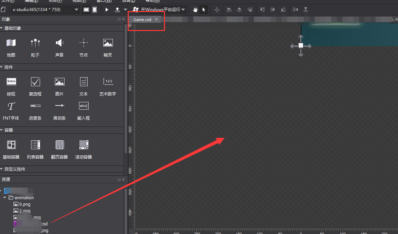Collapse the animation folder arrow

pos(5,197)
